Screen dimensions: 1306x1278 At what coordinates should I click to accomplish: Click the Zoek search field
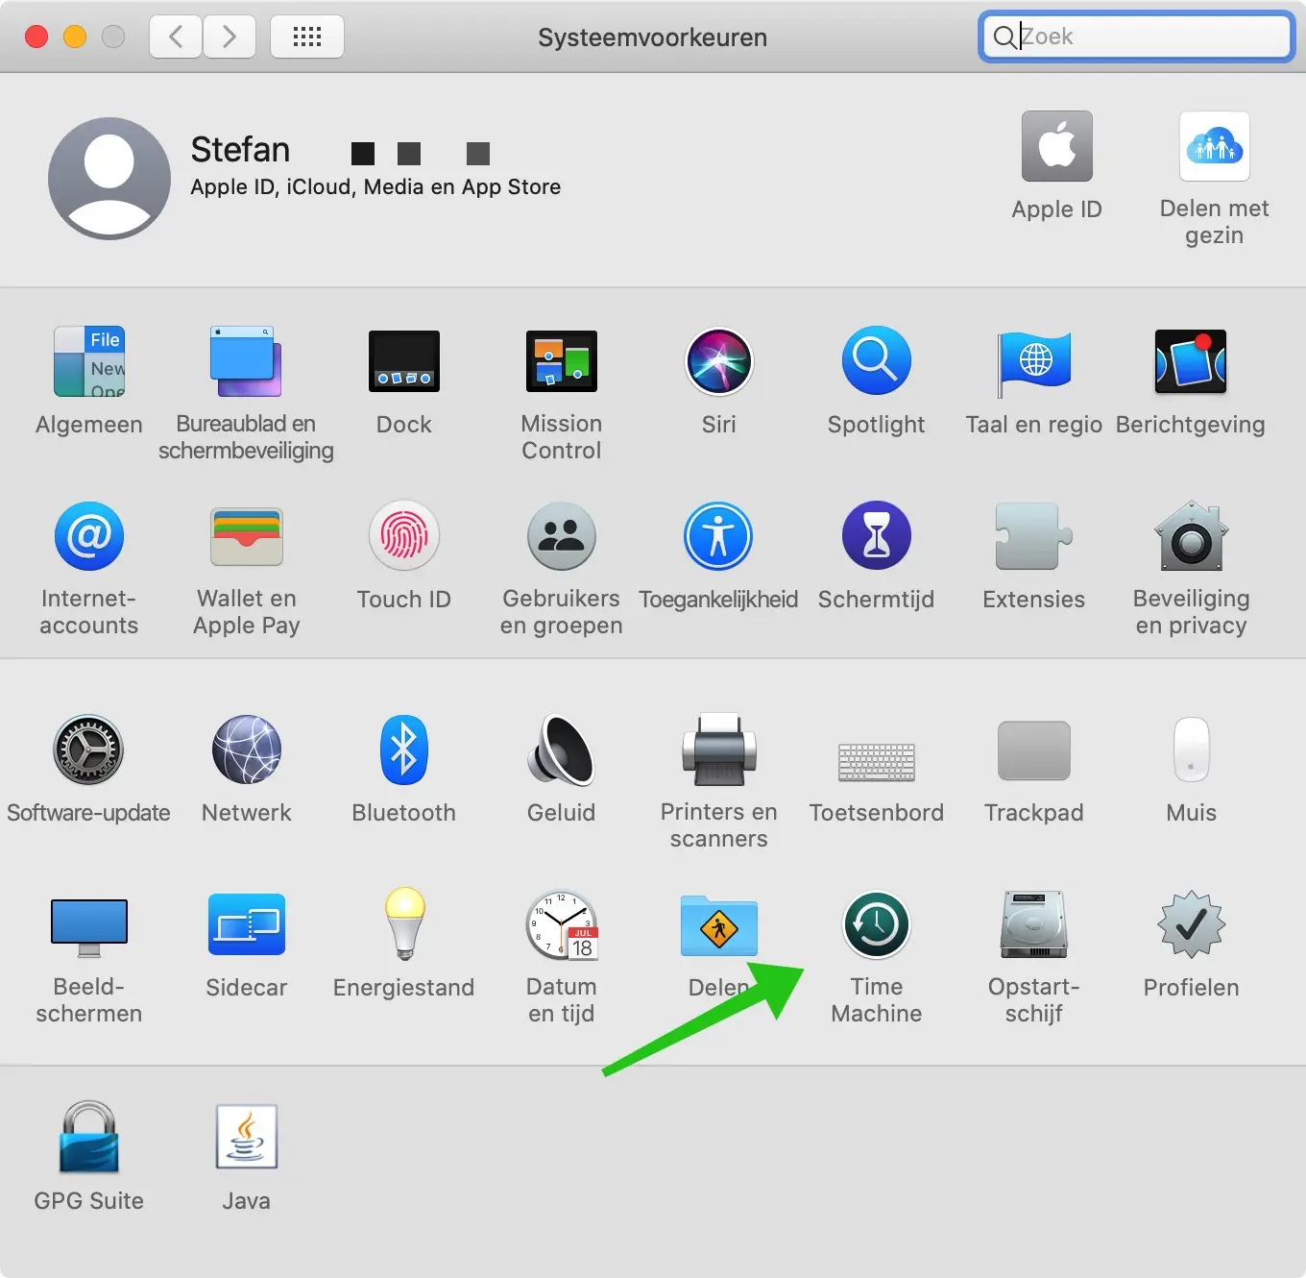[1137, 37]
